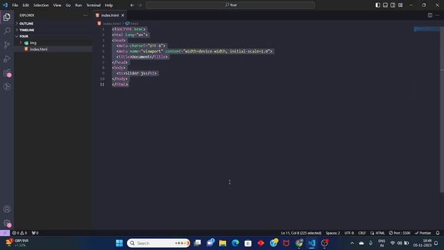The width and height of the screenshot is (444, 250).
Task: Open the Live Share activity bar icon
Action: (x=7, y=87)
